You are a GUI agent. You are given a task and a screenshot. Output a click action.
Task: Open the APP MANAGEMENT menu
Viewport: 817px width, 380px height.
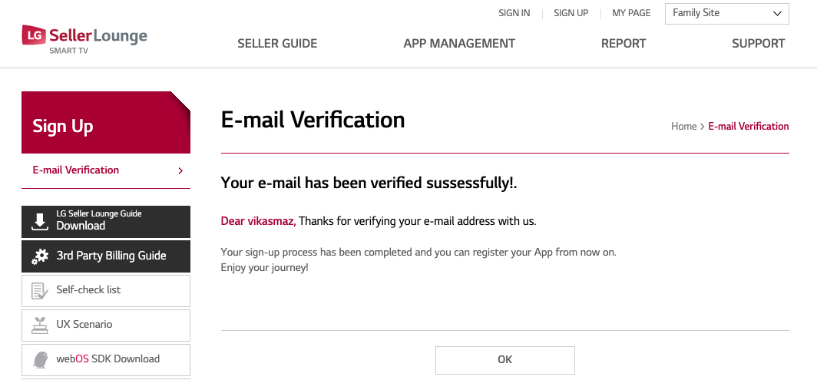tap(459, 44)
